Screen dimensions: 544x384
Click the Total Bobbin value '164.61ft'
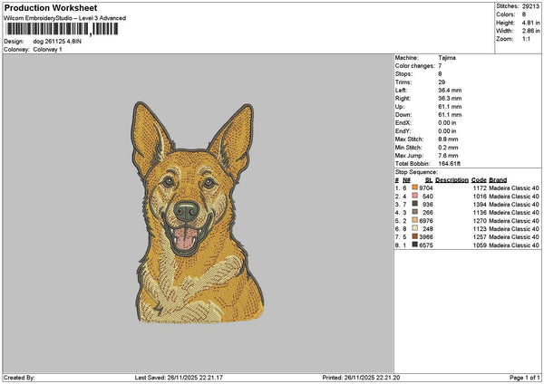[450, 164]
